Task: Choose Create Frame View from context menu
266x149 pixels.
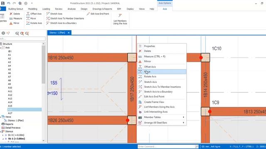Action: [x=162, y=102]
